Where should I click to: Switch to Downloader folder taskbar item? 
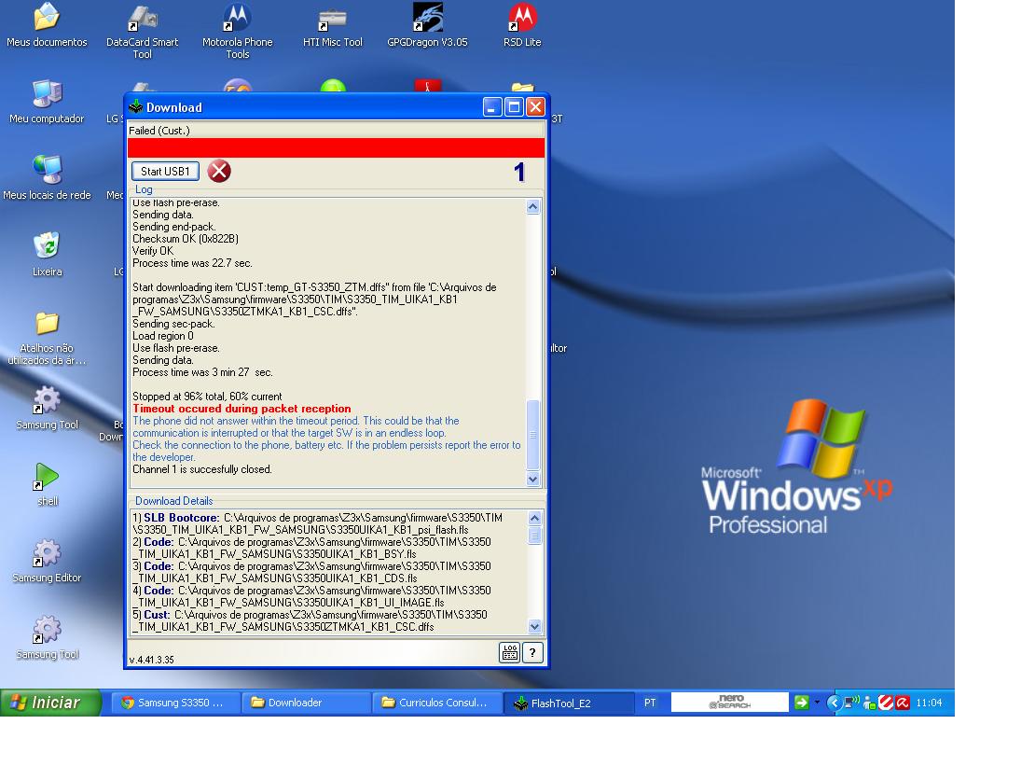(x=306, y=703)
